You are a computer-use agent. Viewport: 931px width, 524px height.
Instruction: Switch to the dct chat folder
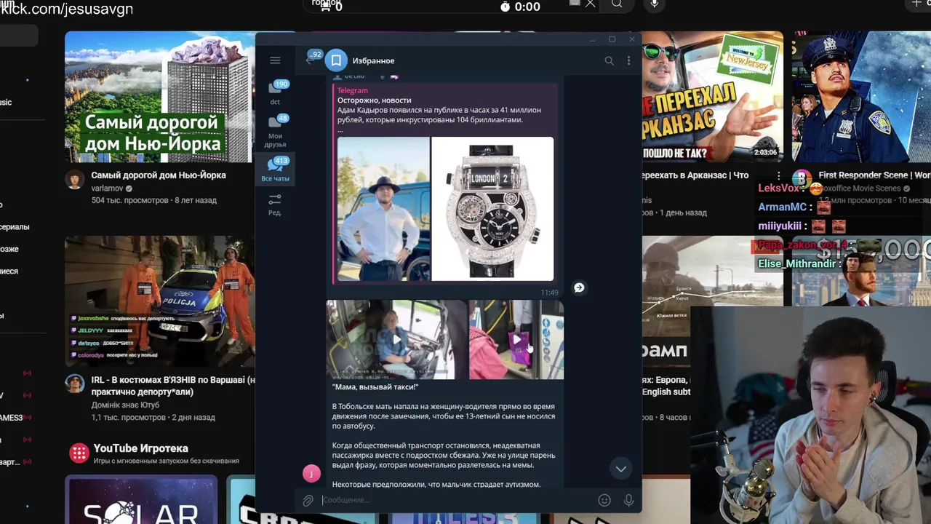coord(276,92)
